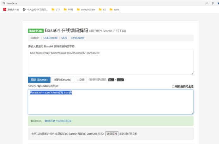Image resolution: width=219 pixels, height=144 pixels.
Task: Click the Base64 在线编码解码 heading
Action: click(x=66, y=30)
